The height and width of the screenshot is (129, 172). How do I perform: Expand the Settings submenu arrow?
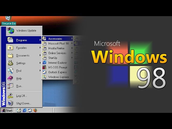(40, 63)
